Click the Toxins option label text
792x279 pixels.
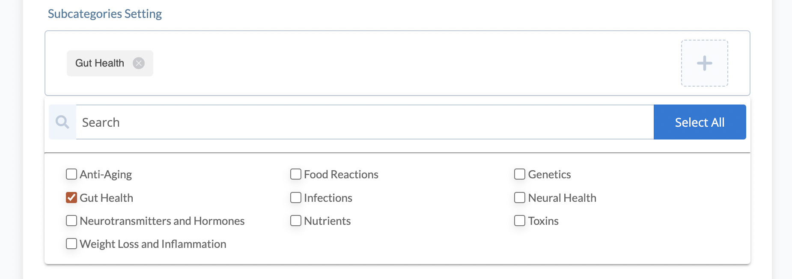coord(543,221)
